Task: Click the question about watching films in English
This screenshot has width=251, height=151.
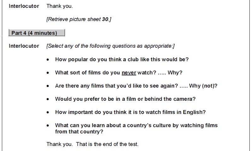Action: click(130, 112)
